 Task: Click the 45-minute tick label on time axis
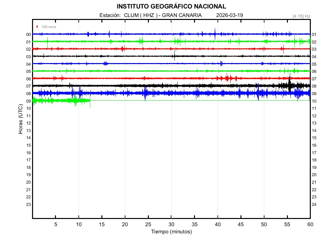(240, 225)
